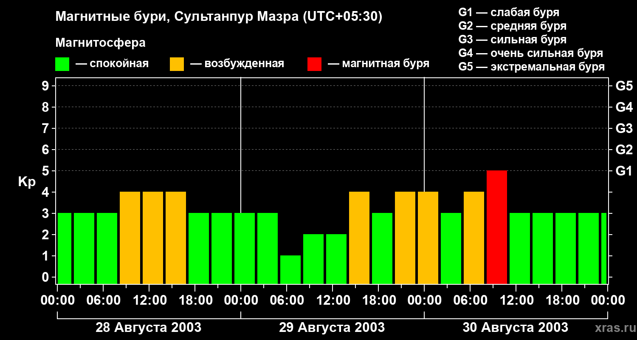Click the G5 label on the right axis

click(624, 86)
